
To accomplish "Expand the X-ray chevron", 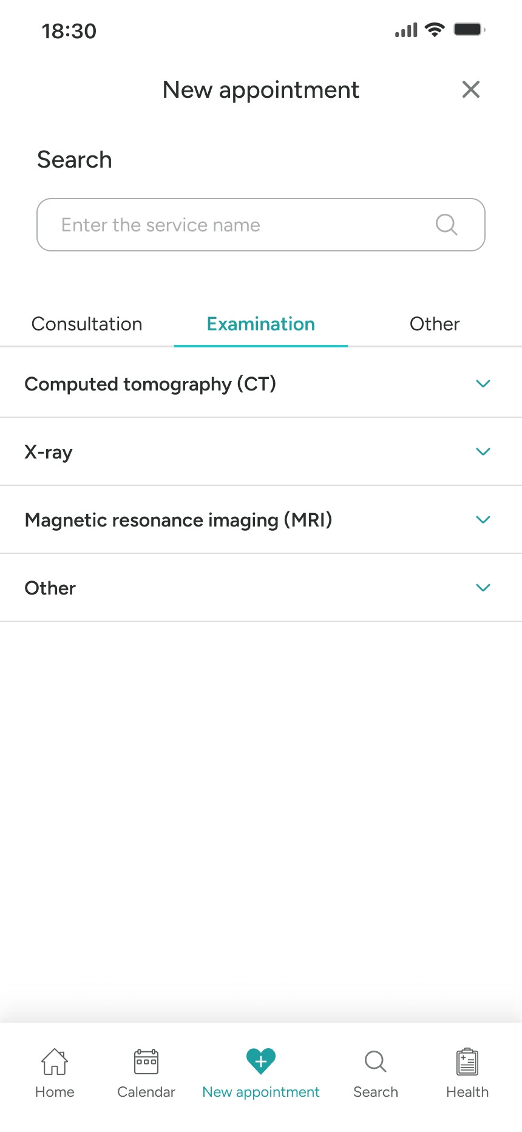I will coord(483,452).
